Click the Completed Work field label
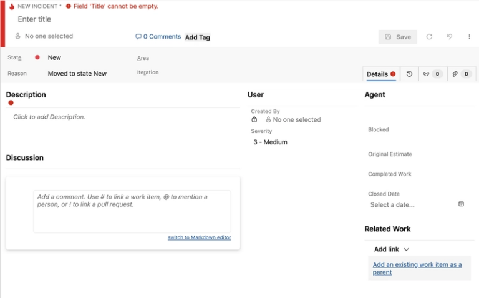The width and height of the screenshot is (479, 298). pyautogui.click(x=390, y=174)
